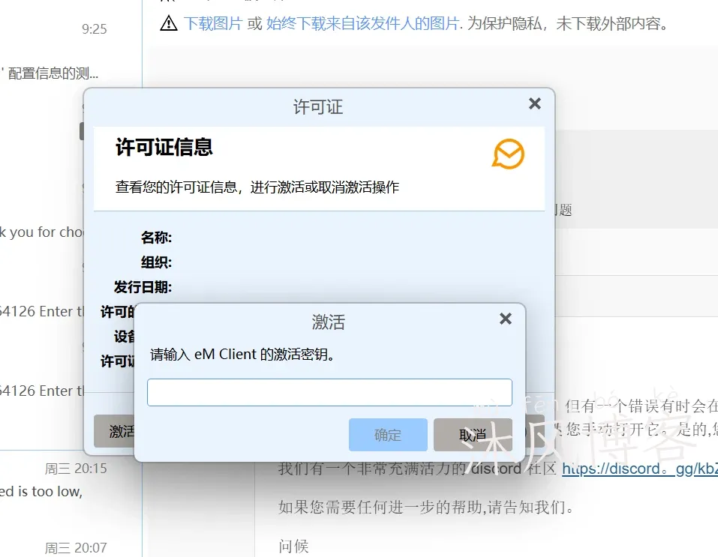Screen dimensions: 718x557
Task: Close the 激活 activation dialog
Action: pos(506,319)
